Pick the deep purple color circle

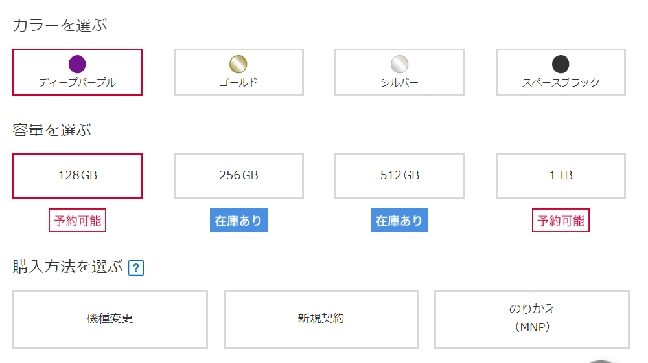[77, 64]
